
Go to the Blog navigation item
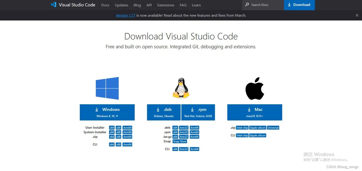[137, 5]
